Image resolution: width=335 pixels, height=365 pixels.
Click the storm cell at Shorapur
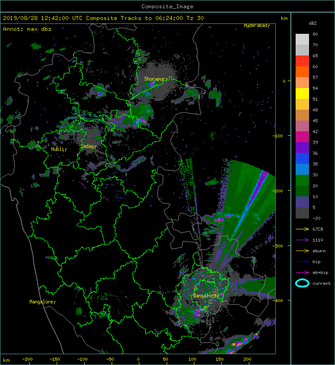[152, 84]
